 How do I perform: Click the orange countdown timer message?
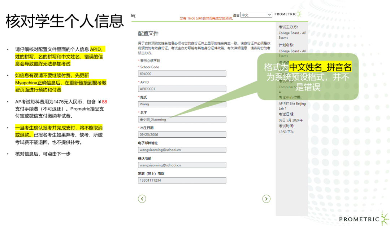pyautogui.click(x=207, y=18)
